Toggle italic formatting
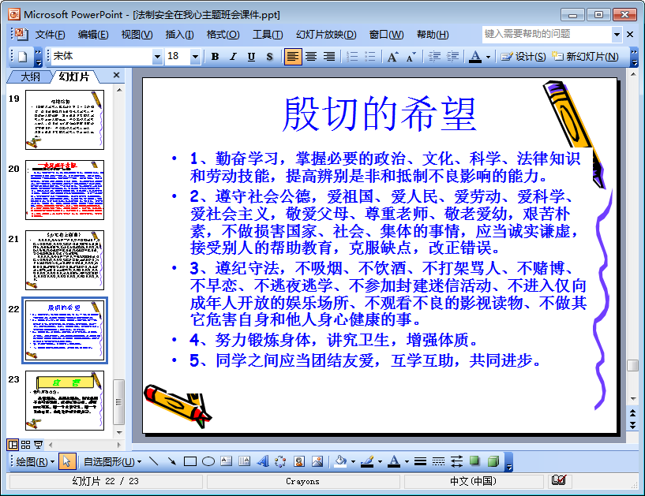 [x=233, y=56]
